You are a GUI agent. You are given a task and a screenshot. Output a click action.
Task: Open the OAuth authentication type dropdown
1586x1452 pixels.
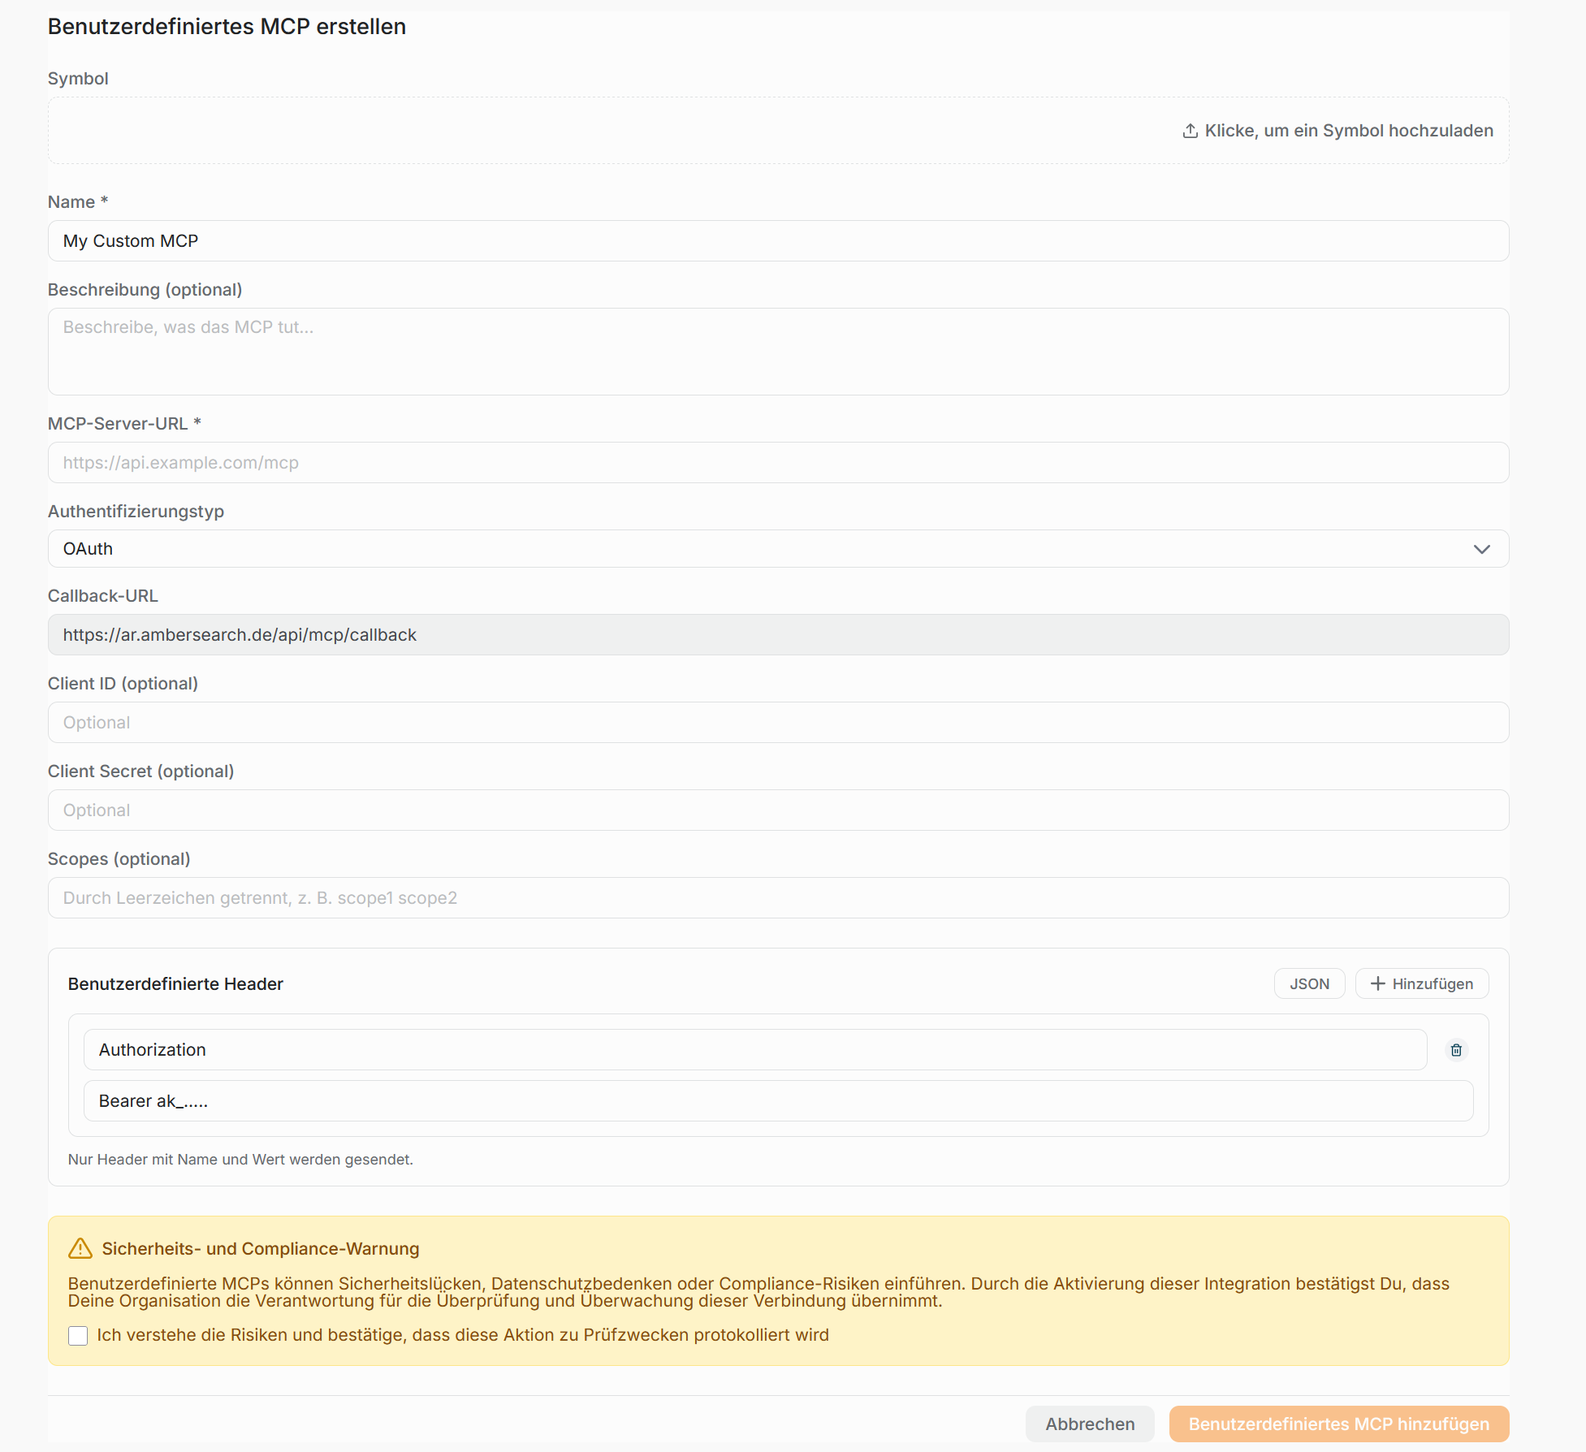click(x=778, y=549)
